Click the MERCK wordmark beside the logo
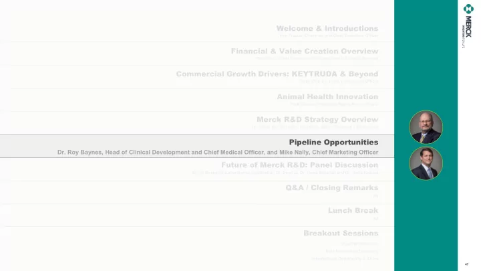 (468, 27)
